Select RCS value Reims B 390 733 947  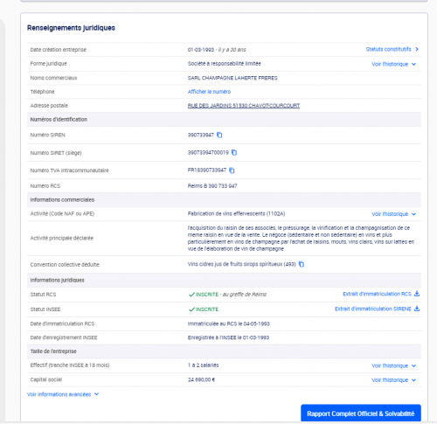(x=212, y=185)
